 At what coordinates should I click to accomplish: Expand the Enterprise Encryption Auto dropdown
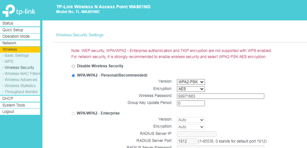191,127
